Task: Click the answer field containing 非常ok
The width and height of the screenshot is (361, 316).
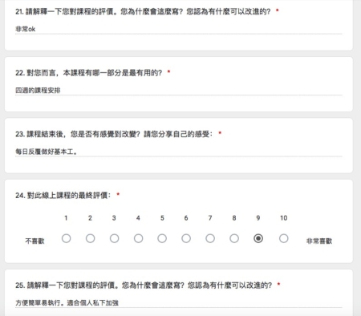Action: click(x=178, y=29)
